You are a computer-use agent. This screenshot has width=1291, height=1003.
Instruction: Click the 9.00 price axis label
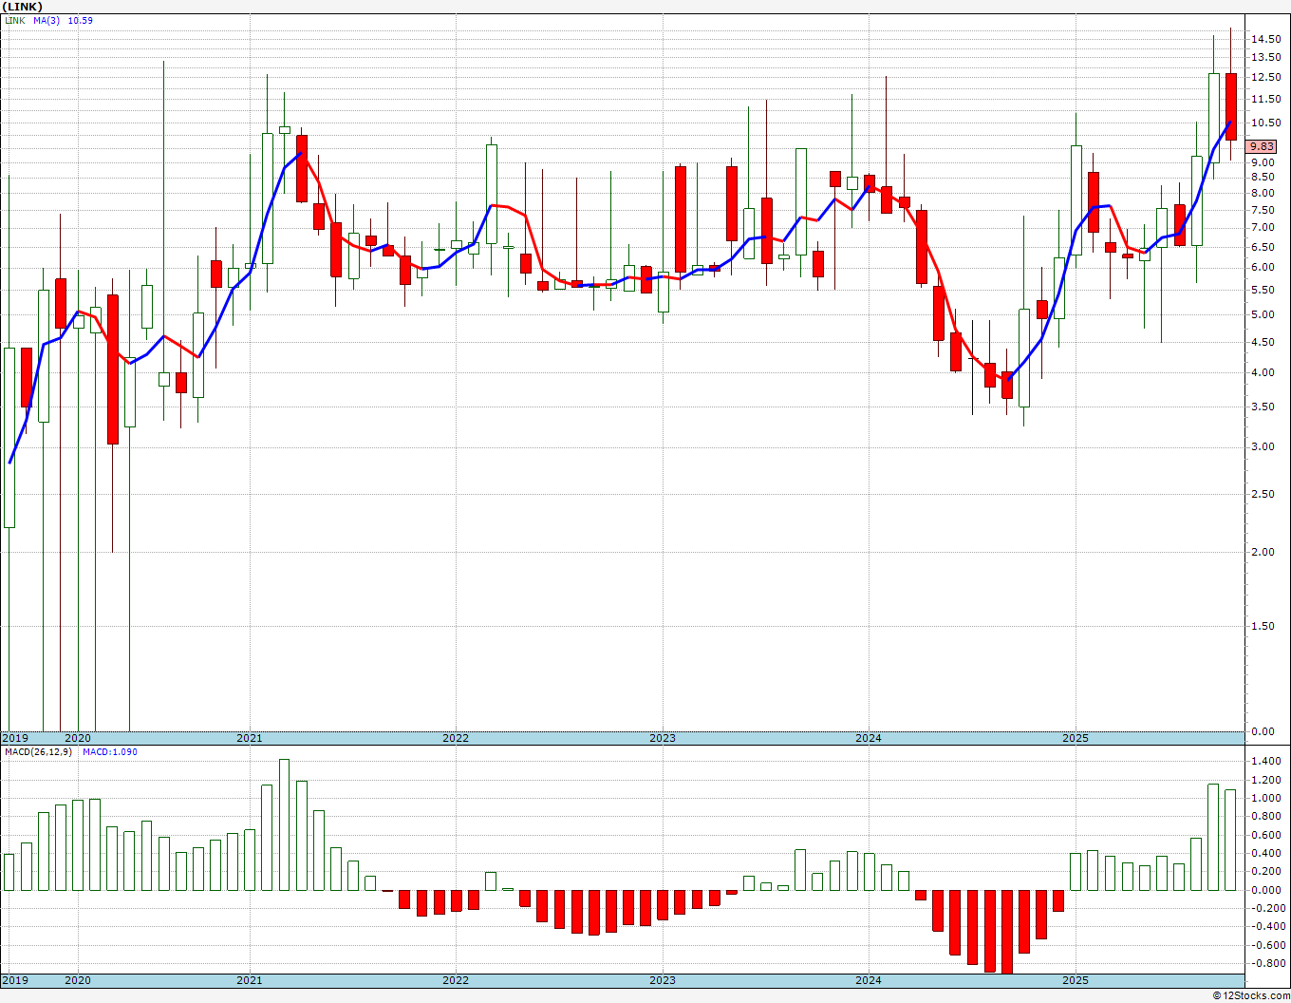(x=1263, y=162)
